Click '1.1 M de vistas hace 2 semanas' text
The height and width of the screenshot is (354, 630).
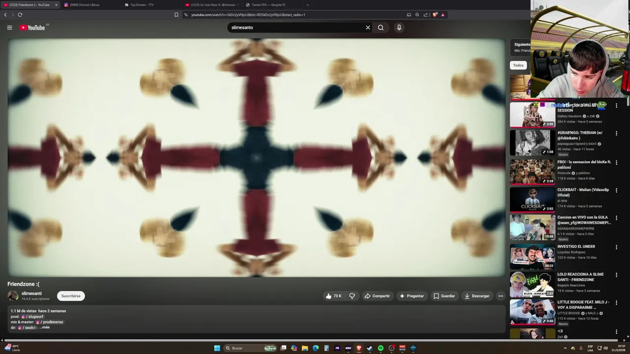pyautogui.click(x=38, y=311)
